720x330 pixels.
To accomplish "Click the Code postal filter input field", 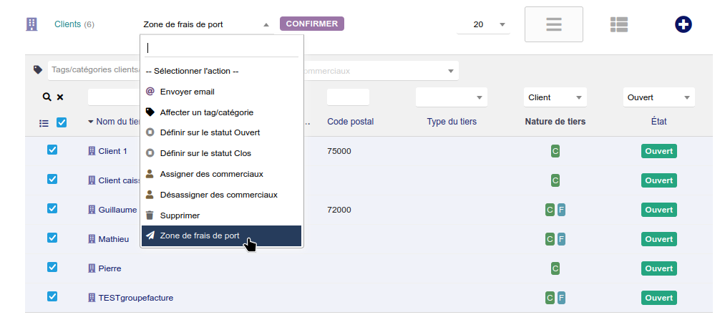I will (348, 97).
